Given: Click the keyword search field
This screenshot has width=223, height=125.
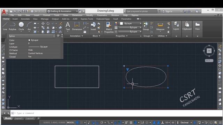Looking at the screenshot, I should (x=141, y=11).
